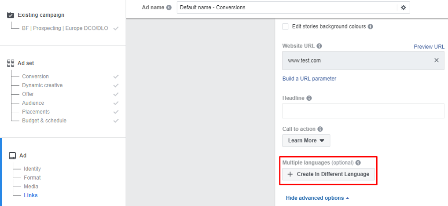Click the Ad heading in sidebar
This screenshot has width=448, height=206.
click(23, 155)
